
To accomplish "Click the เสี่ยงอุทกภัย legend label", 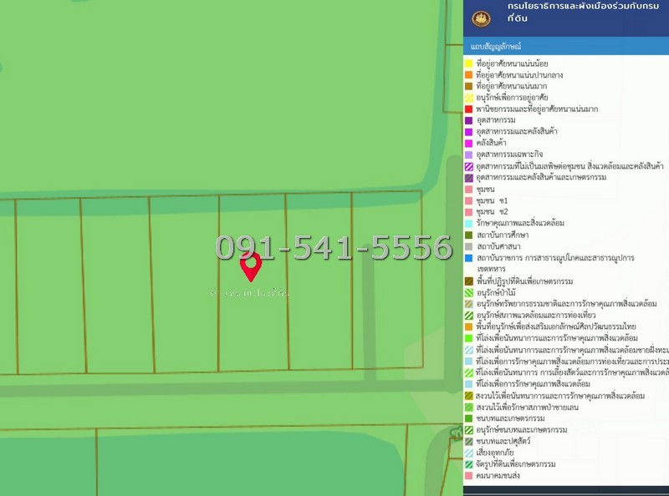I will [x=501, y=453].
